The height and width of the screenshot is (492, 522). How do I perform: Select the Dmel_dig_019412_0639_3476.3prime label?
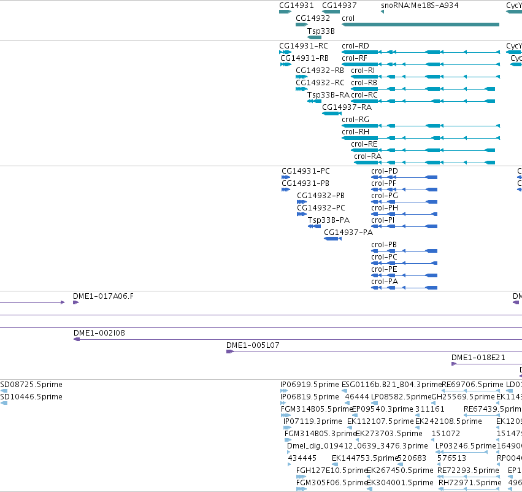tap(358, 446)
